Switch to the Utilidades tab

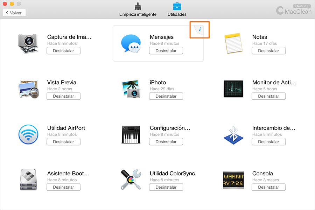177,10
